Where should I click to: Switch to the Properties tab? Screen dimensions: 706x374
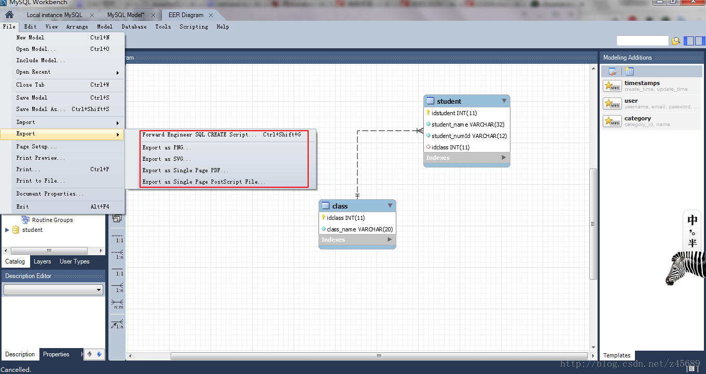tap(56, 354)
